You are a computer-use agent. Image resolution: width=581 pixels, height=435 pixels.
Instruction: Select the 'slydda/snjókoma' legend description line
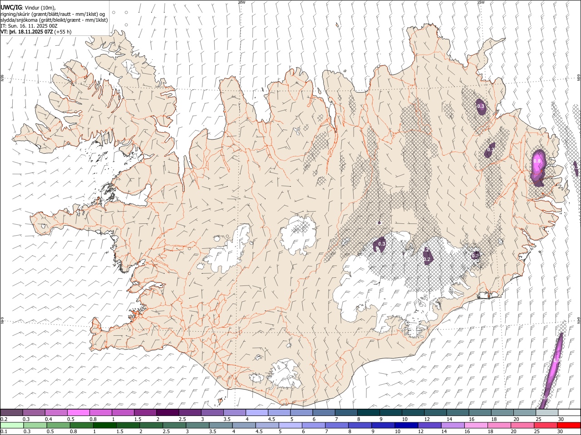(x=54, y=20)
